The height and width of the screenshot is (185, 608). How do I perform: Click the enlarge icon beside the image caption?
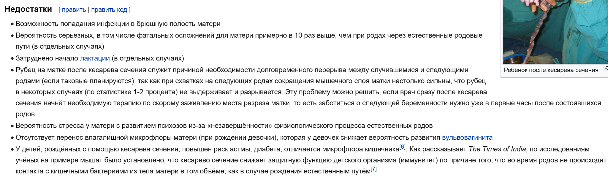pyautogui.click(x=606, y=69)
